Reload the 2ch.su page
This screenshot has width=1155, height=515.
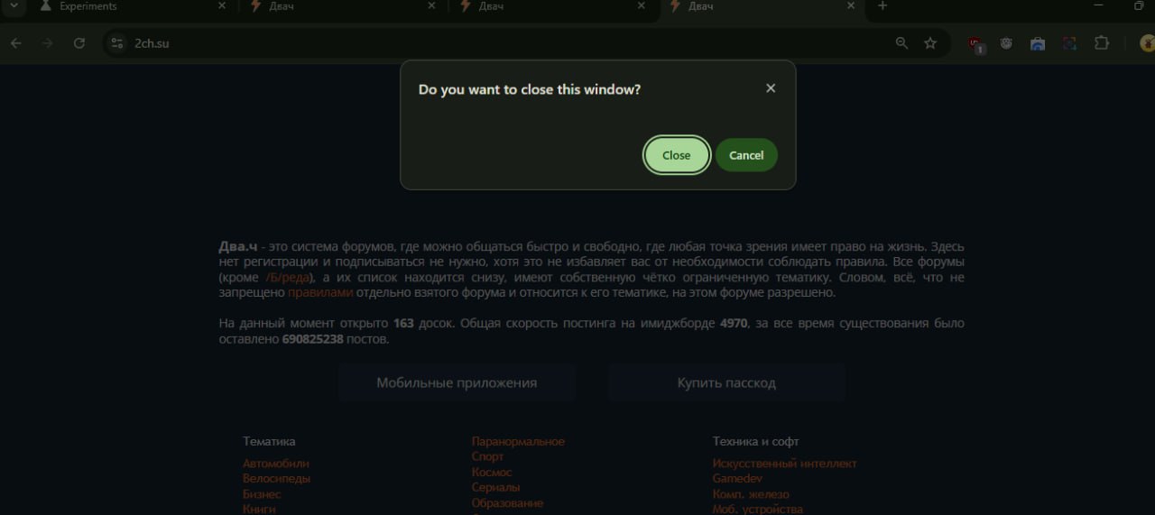tap(79, 43)
